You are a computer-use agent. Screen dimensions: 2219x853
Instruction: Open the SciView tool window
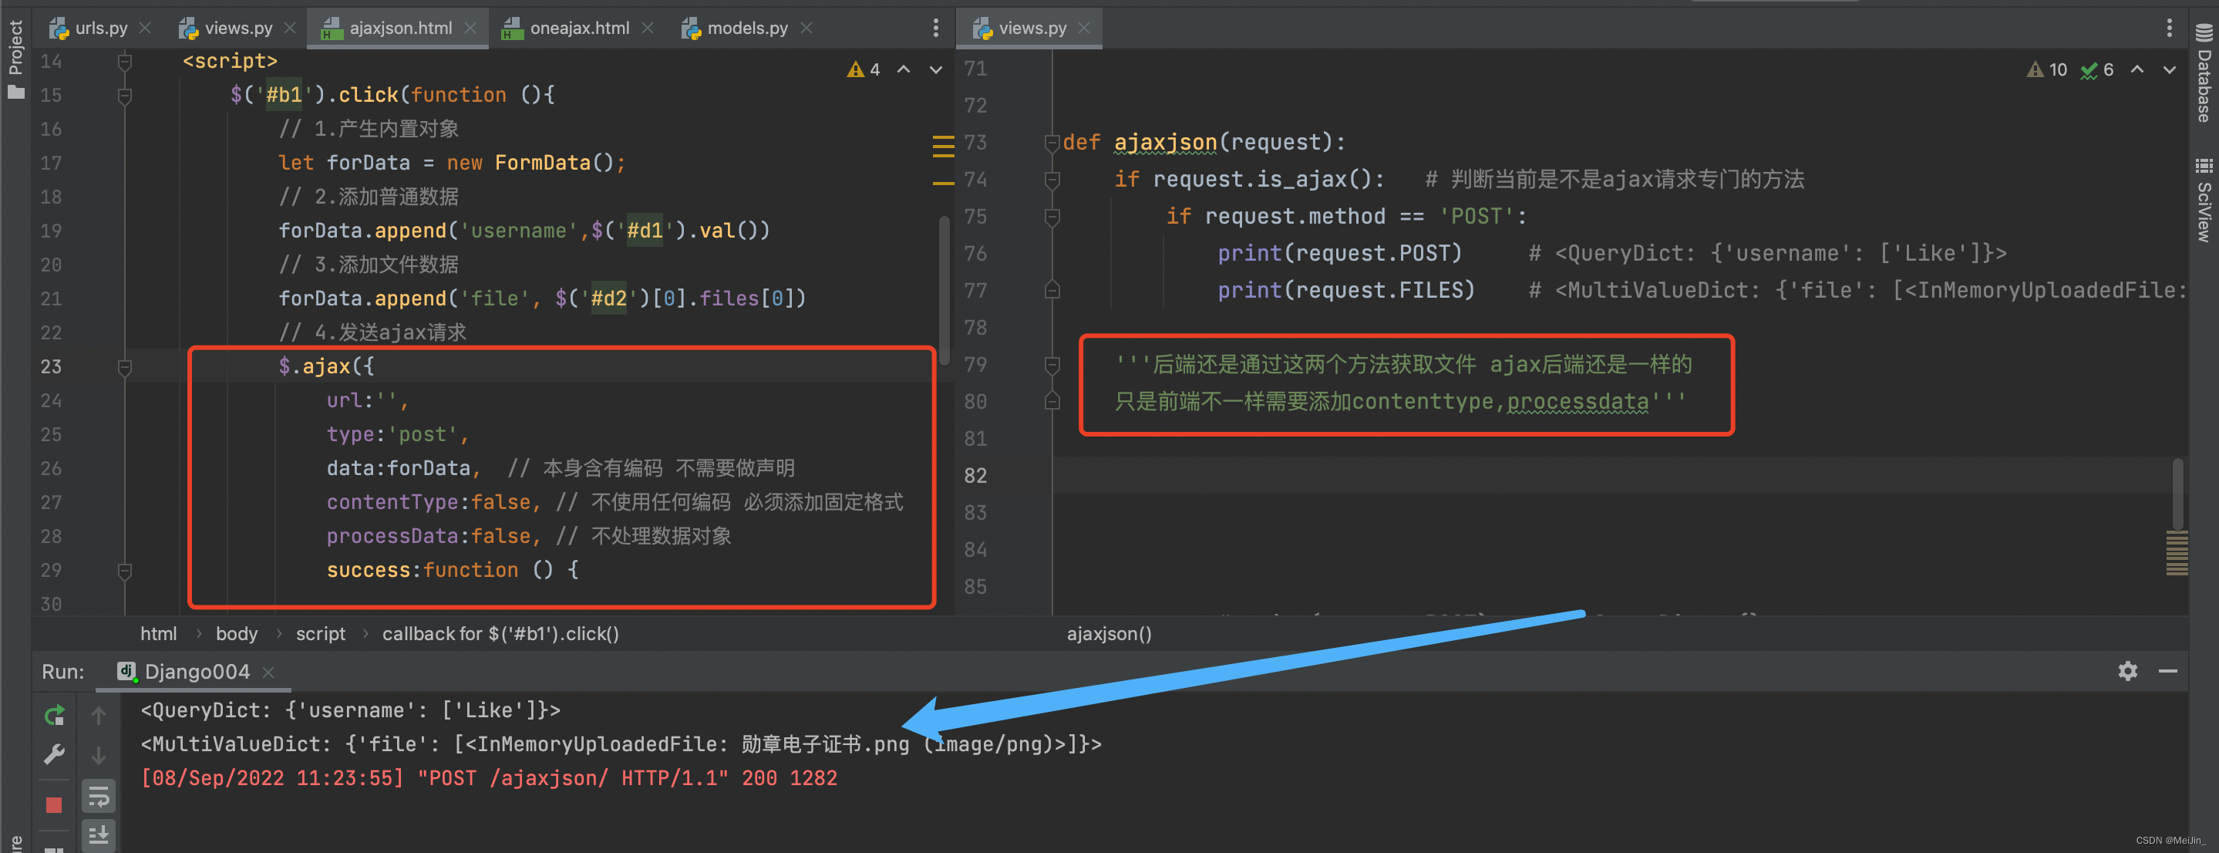(2204, 200)
